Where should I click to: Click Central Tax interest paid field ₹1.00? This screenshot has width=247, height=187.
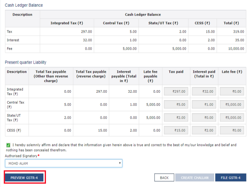[x=204, y=104]
